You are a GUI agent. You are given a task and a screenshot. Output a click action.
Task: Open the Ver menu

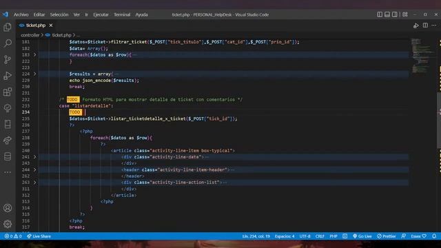click(76, 14)
